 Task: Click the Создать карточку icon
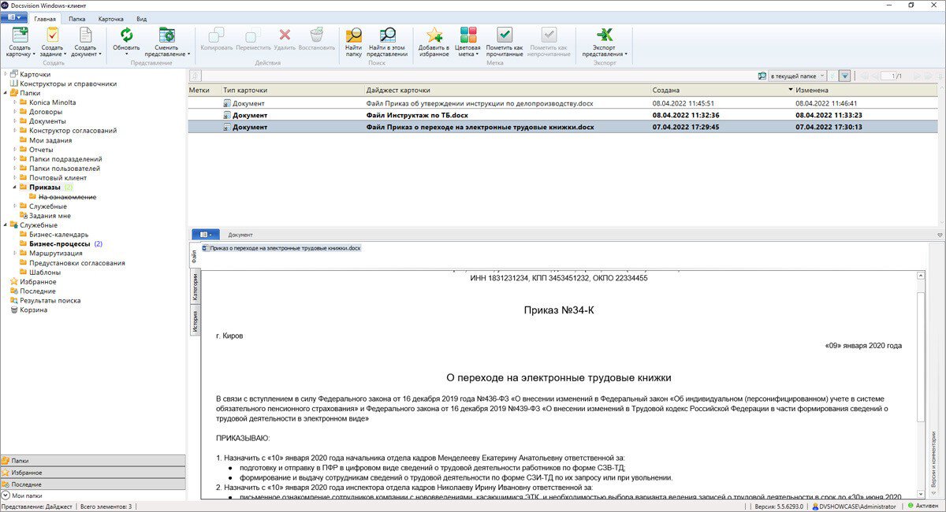[20, 35]
